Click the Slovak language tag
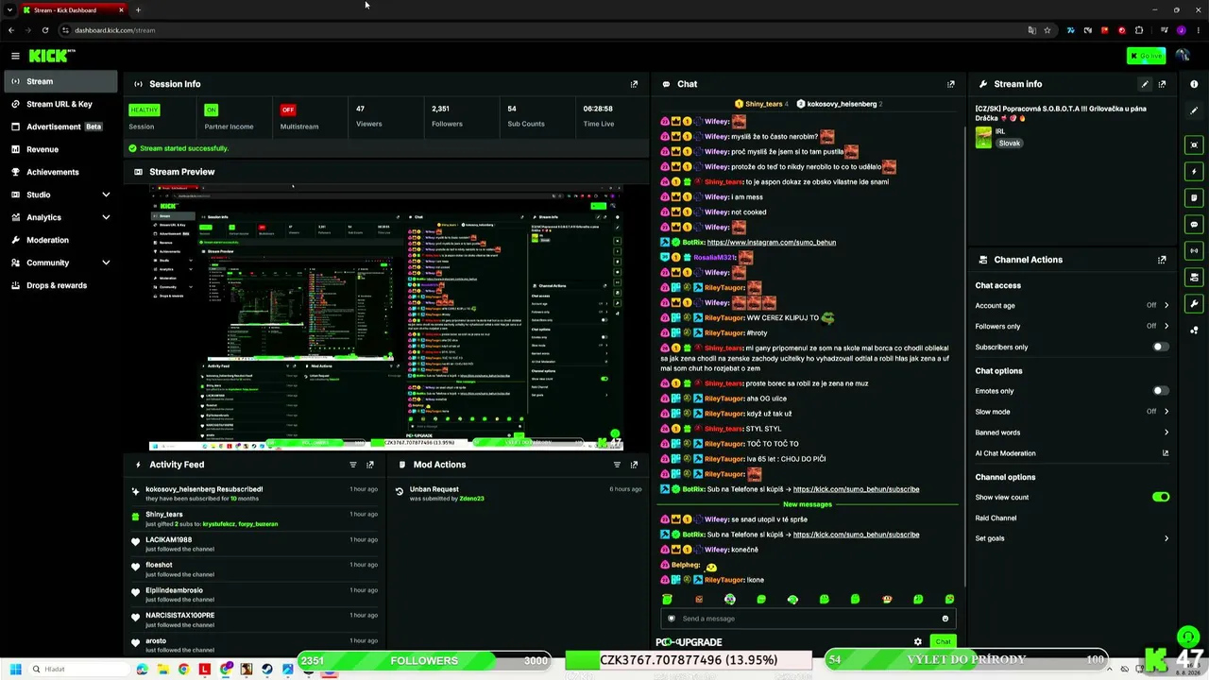 (1010, 144)
